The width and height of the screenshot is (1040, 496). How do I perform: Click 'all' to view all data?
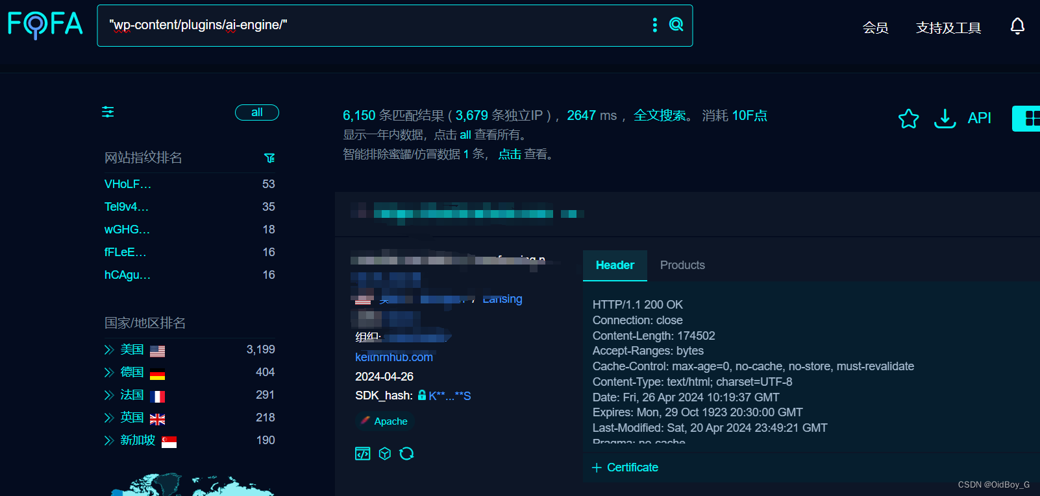point(465,135)
